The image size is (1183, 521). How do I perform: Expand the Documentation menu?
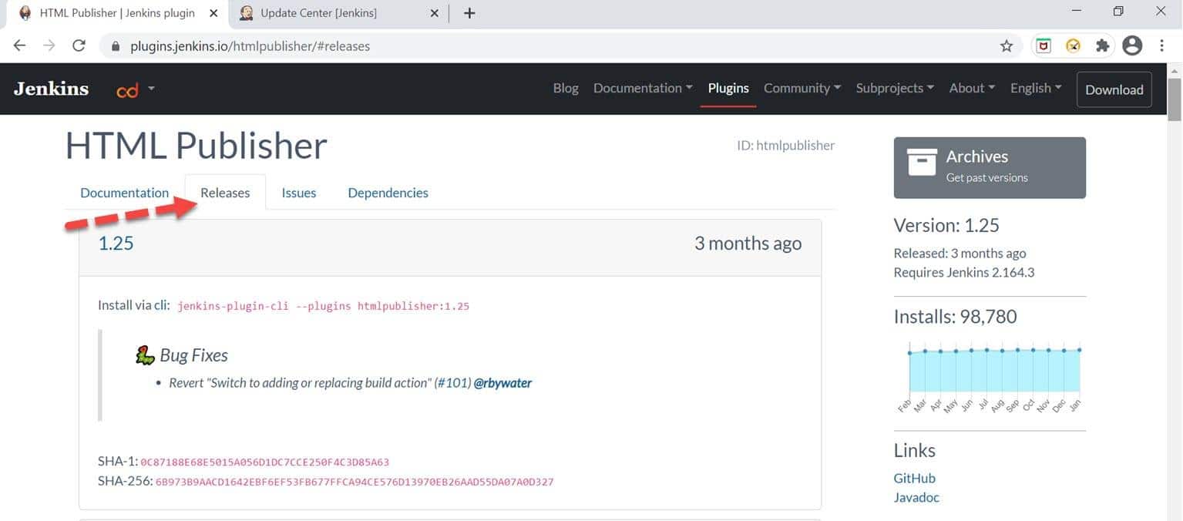click(x=643, y=88)
